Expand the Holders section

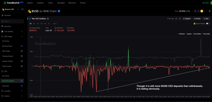click(x=22, y=96)
